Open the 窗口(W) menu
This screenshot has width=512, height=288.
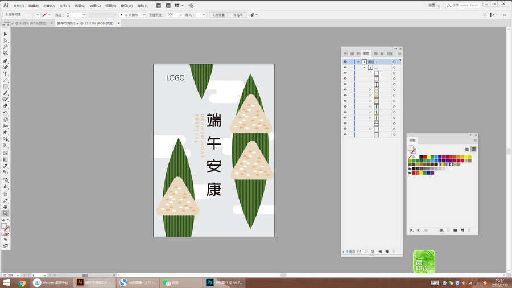click(126, 6)
